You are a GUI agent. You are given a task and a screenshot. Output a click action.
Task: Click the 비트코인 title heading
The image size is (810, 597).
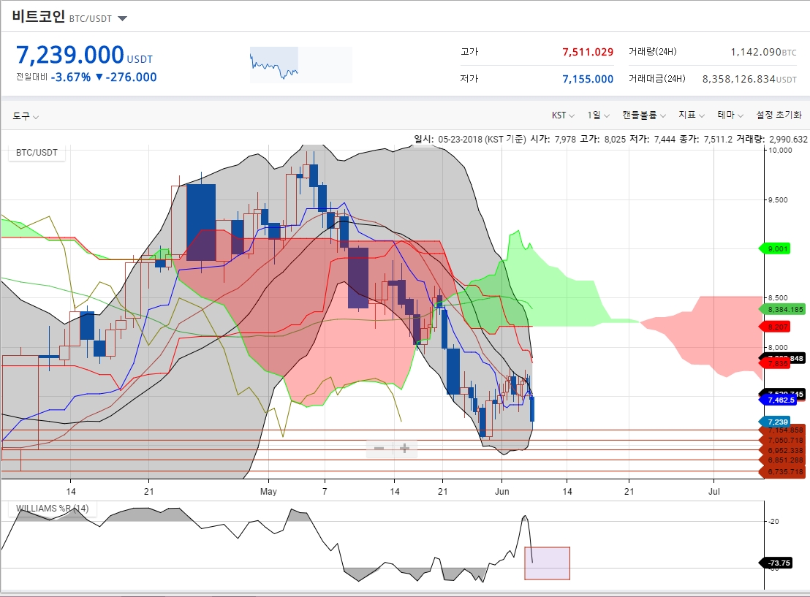coord(38,16)
